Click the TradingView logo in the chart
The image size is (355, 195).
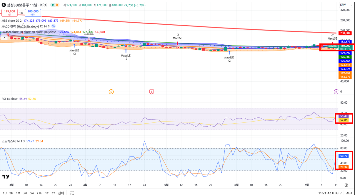click(x=5, y=177)
